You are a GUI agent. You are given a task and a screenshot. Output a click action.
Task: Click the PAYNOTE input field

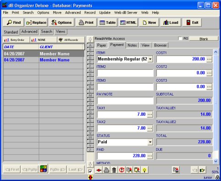pos(125,101)
